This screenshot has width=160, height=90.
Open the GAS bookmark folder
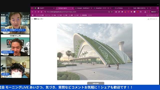pyautogui.click(x=76, y=15)
